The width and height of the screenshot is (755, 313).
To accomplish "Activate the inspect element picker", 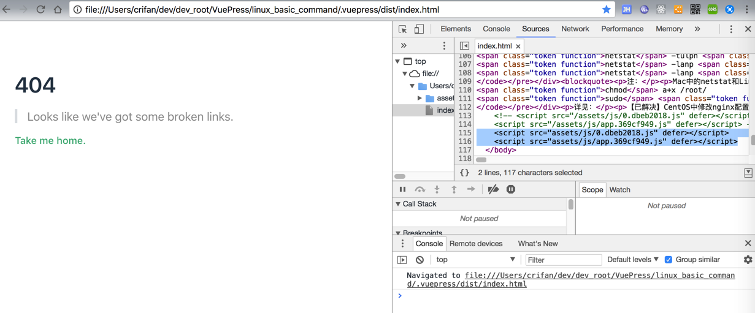I will click(403, 29).
